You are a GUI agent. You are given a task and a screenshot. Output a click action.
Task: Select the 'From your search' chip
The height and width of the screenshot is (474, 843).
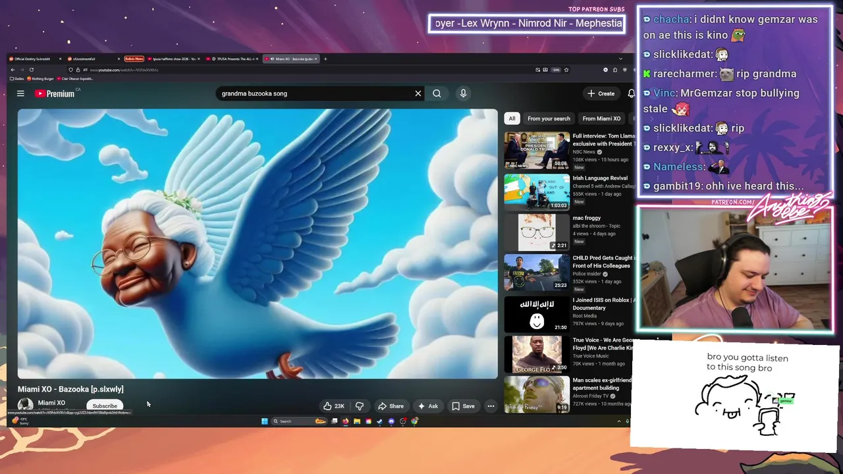[549, 118]
